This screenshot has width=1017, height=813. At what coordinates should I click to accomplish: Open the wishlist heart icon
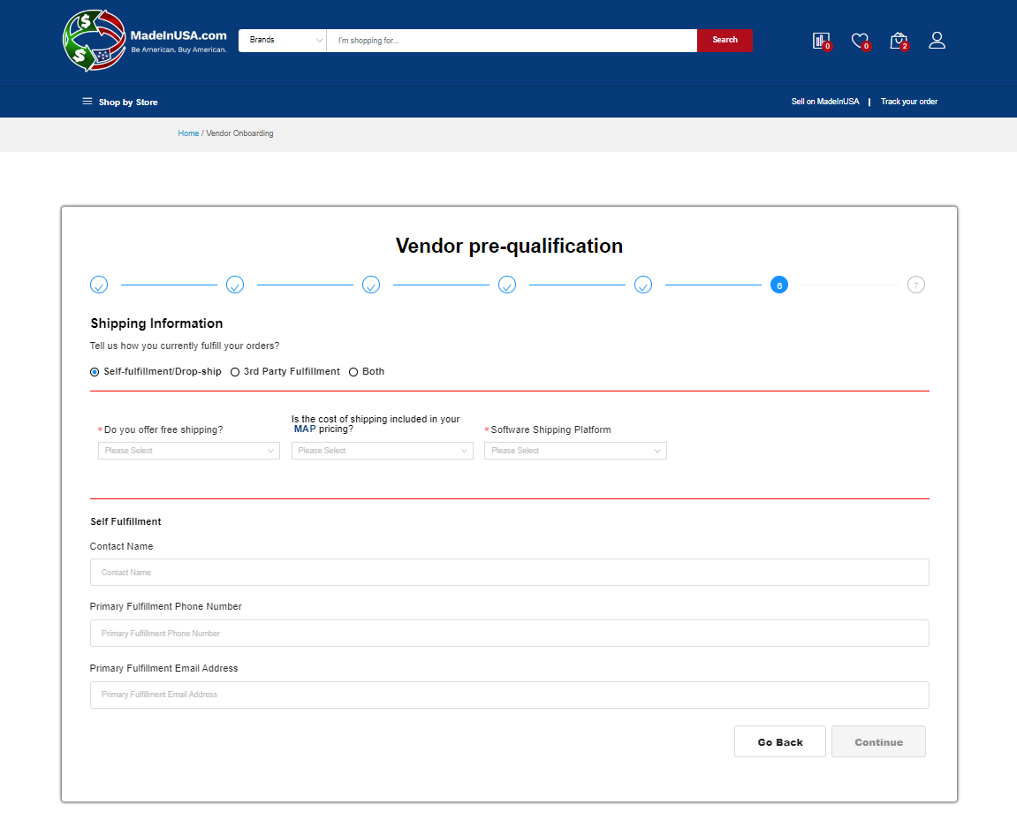[860, 41]
